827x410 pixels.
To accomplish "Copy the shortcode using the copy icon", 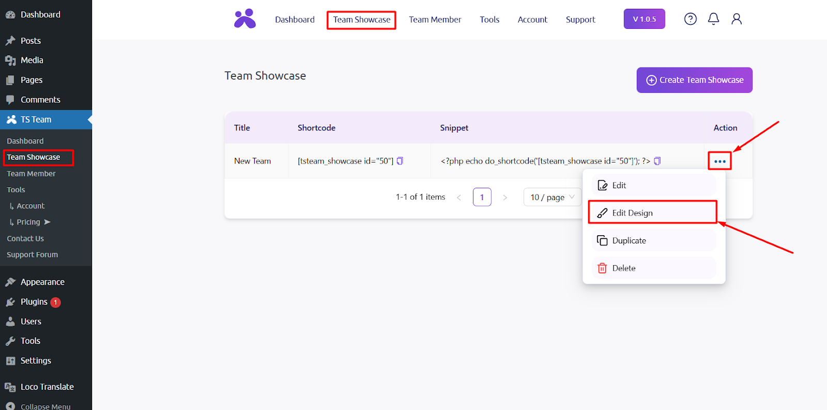I will click(400, 161).
